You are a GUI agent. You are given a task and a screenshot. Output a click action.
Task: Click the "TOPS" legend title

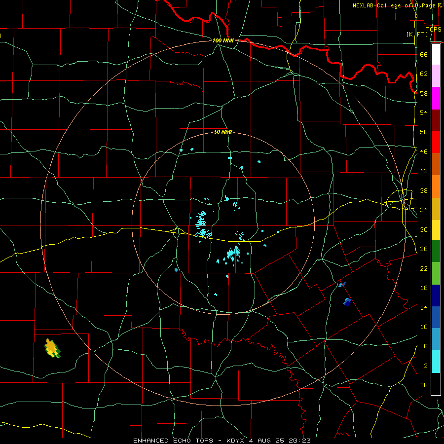[x=434, y=29]
